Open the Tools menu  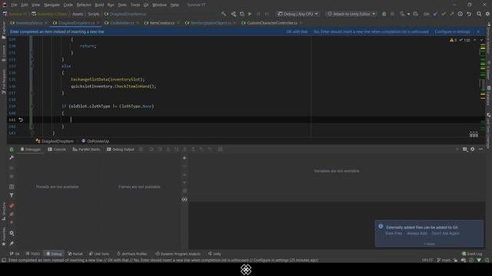tap(135, 5)
